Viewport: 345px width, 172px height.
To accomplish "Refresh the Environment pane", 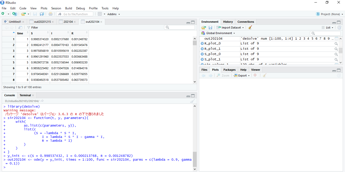I will [339, 28].
